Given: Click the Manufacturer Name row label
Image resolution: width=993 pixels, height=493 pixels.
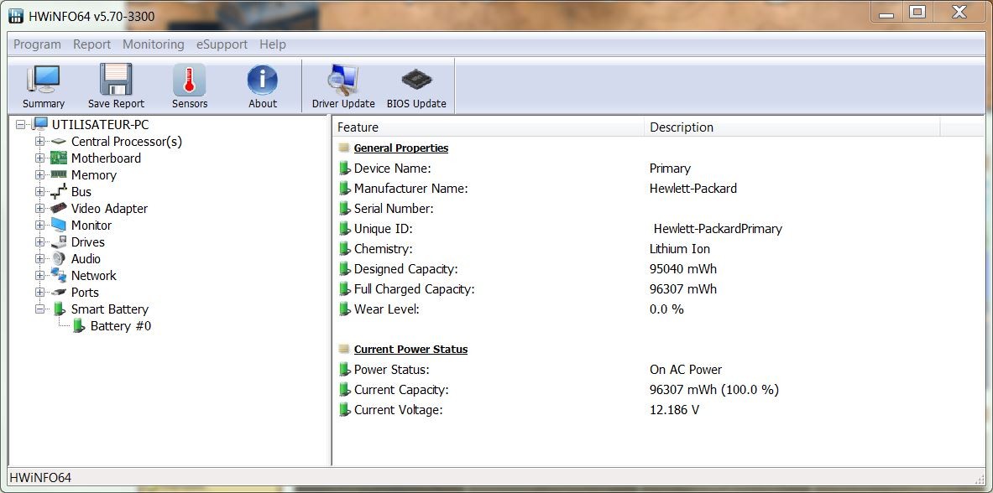Looking at the screenshot, I should point(411,189).
